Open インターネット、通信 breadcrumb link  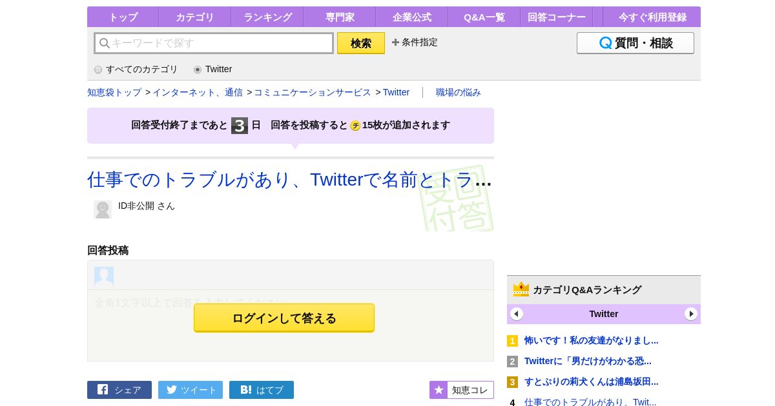click(198, 92)
